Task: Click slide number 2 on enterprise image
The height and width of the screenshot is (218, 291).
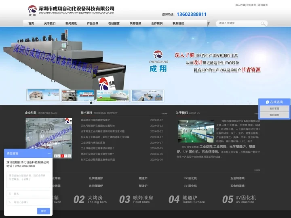Action: click(x=59, y=156)
